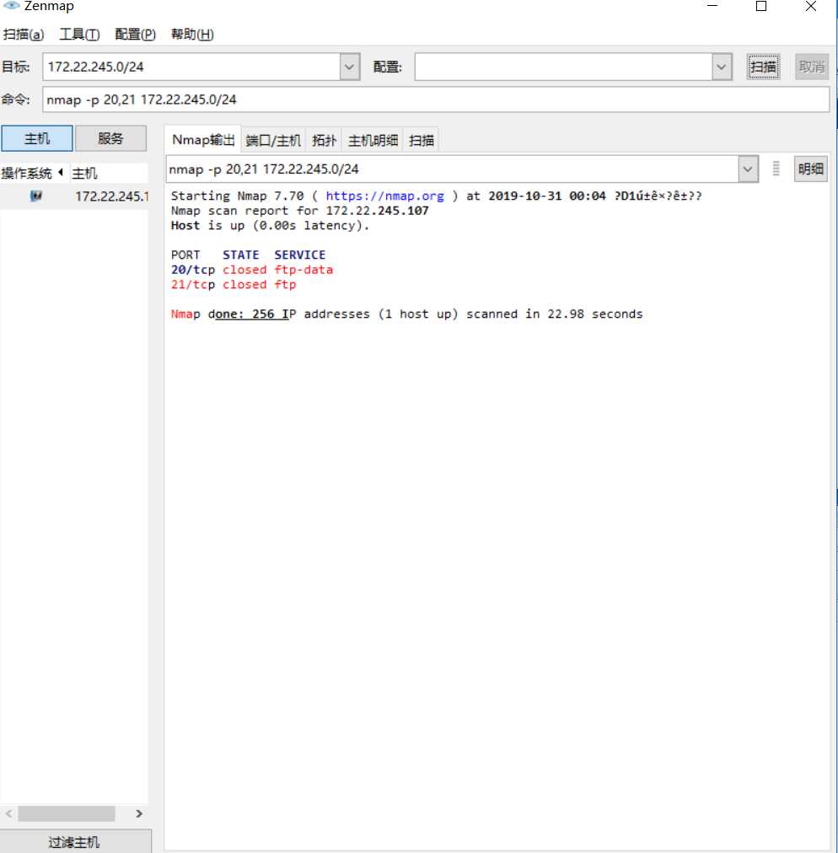
Task: Click the '172.22.245.107' scan report address
Action: tap(377, 211)
